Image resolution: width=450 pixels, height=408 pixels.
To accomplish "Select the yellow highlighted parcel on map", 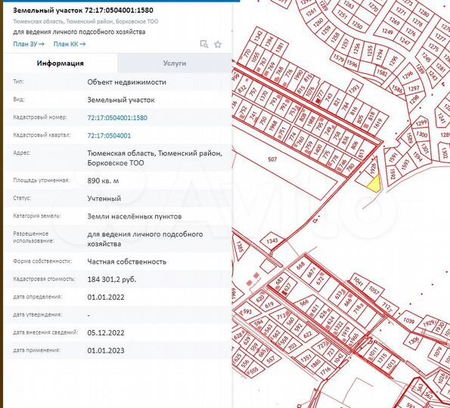I will click(x=374, y=184).
